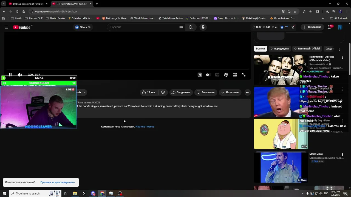The height and width of the screenshot is (197, 351).
Task: Expand the tab search dropdown
Action: point(4,4)
